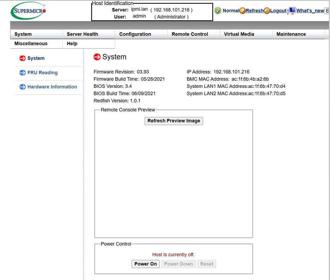Open the Maintenance menu

coord(298,34)
